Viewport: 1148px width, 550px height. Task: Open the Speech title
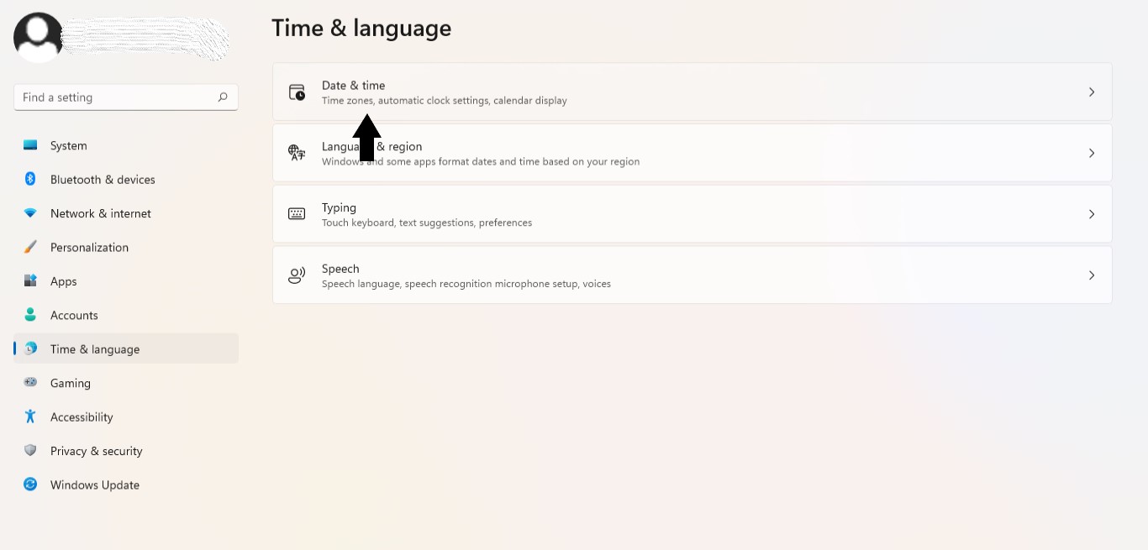[x=340, y=269]
